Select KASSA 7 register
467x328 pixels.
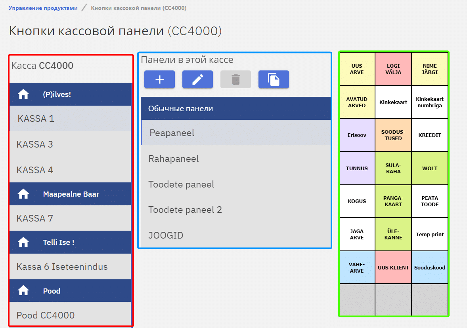pyautogui.click(x=35, y=218)
